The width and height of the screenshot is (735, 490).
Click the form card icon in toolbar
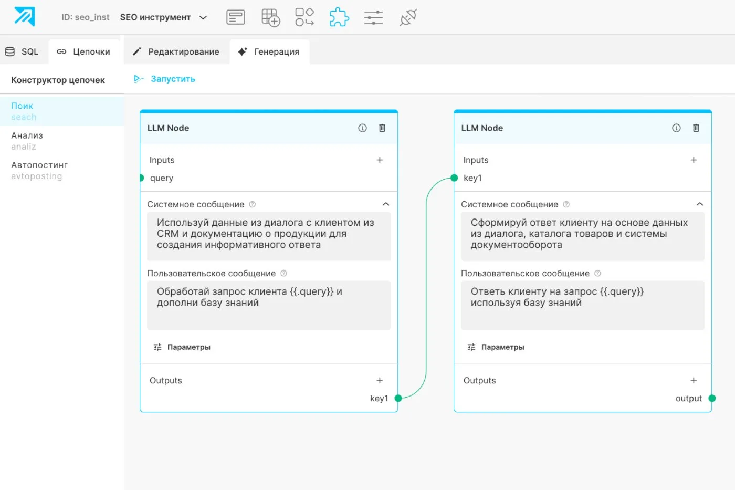tap(236, 17)
